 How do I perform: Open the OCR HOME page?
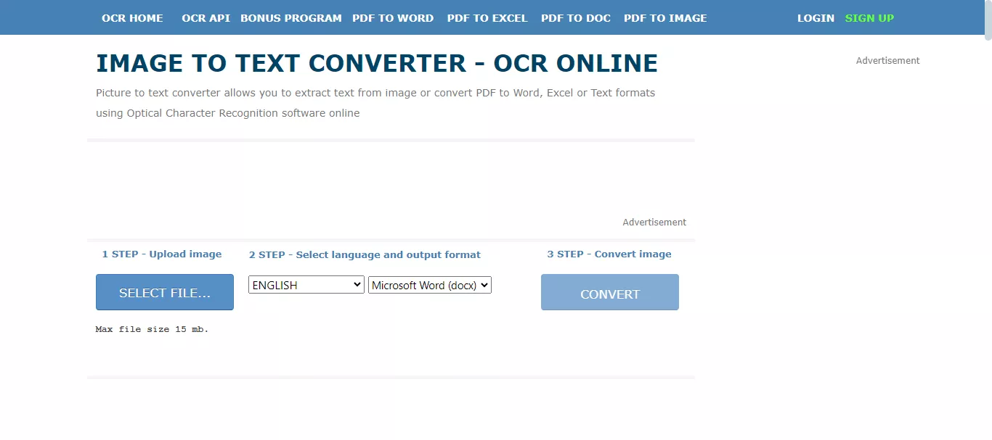[x=132, y=18]
